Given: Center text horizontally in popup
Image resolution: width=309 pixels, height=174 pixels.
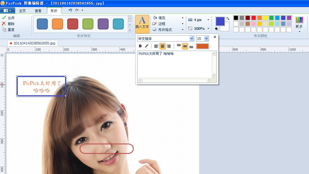Looking at the screenshot, I should click(x=162, y=46).
